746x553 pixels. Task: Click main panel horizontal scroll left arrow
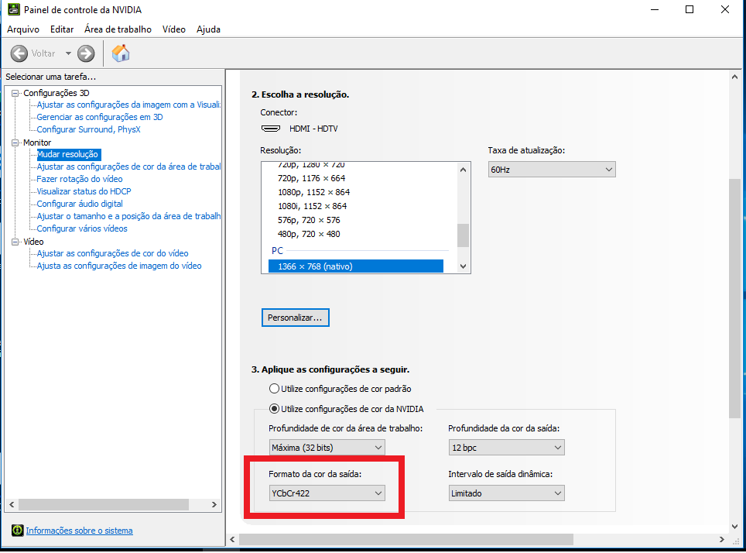(x=233, y=539)
